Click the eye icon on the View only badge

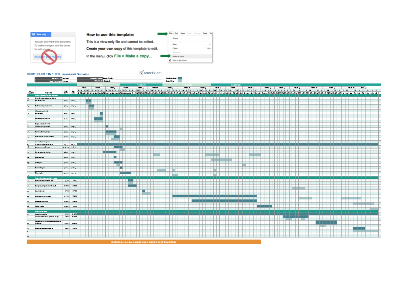click(33, 34)
